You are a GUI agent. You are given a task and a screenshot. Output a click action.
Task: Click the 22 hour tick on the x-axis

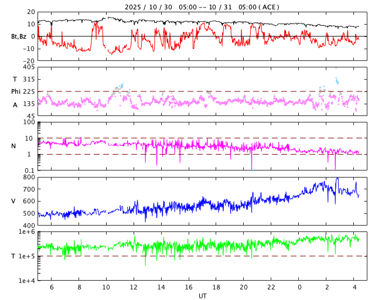pos(271,287)
